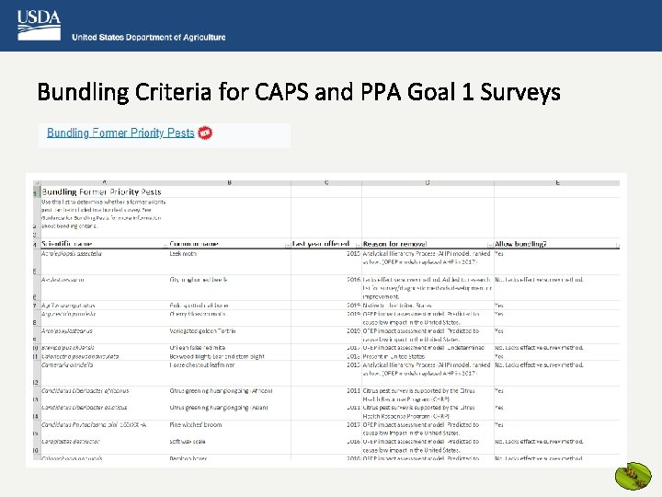The image size is (662, 497).
Task: Select the Scientific name header cell
Action: click(x=104, y=244)
